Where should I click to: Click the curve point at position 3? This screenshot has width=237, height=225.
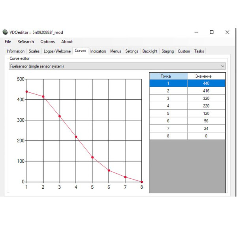click(x=60, y=116)
